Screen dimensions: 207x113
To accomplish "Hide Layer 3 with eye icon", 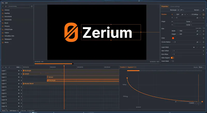I will click(19, 77).
